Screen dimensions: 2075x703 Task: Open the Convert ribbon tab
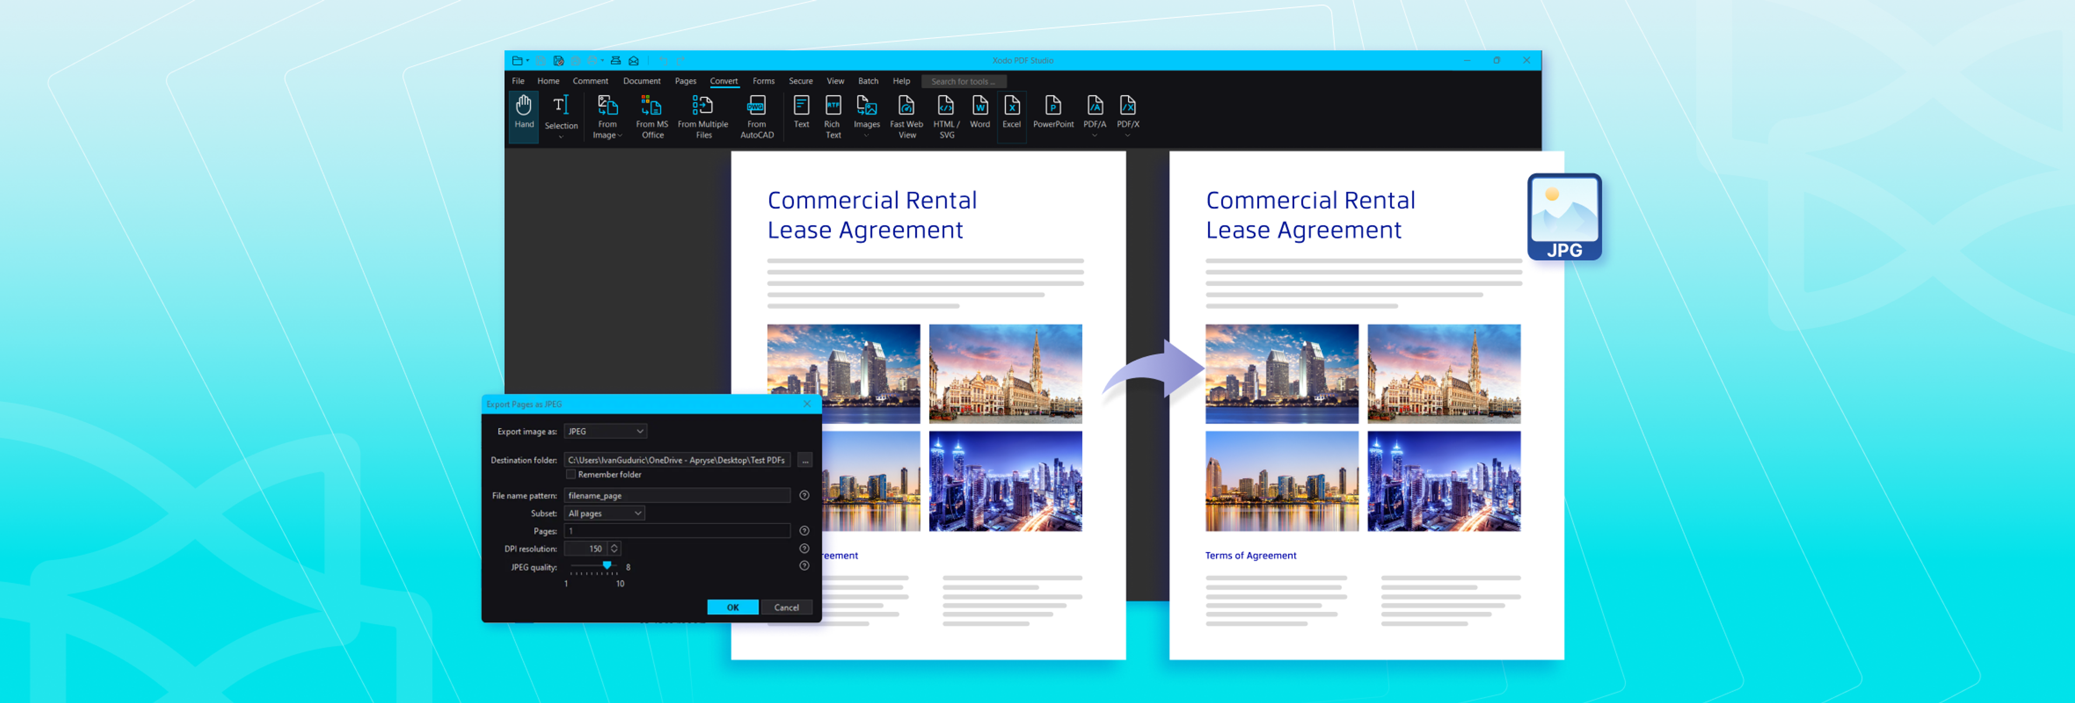coord(724,82)
